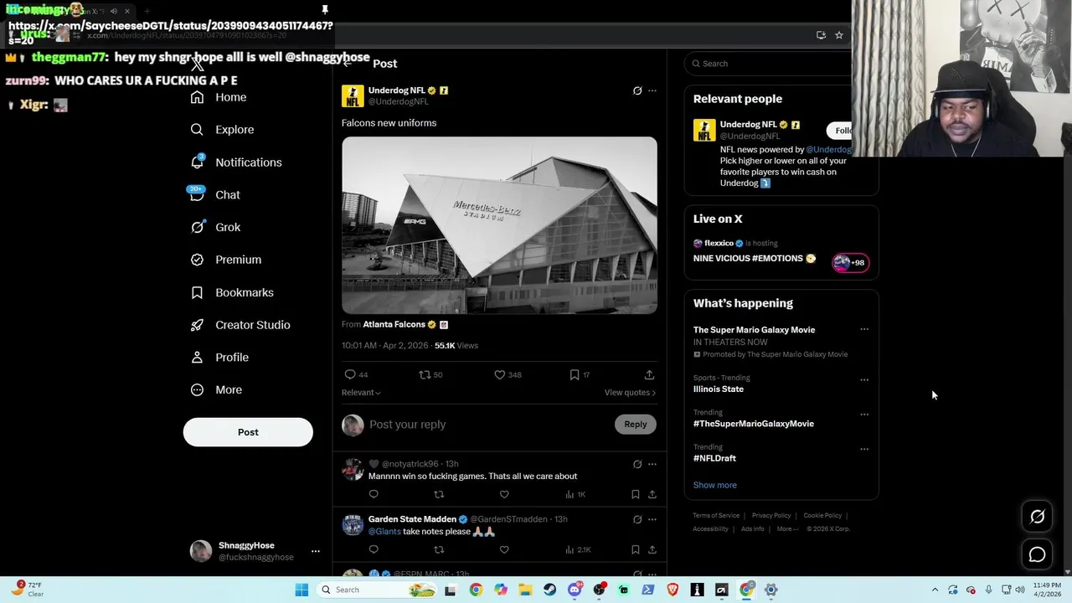Viewport: 1072px width, 603px height.
Task: Open Explore in X sidebar
Action: [222, 130]
